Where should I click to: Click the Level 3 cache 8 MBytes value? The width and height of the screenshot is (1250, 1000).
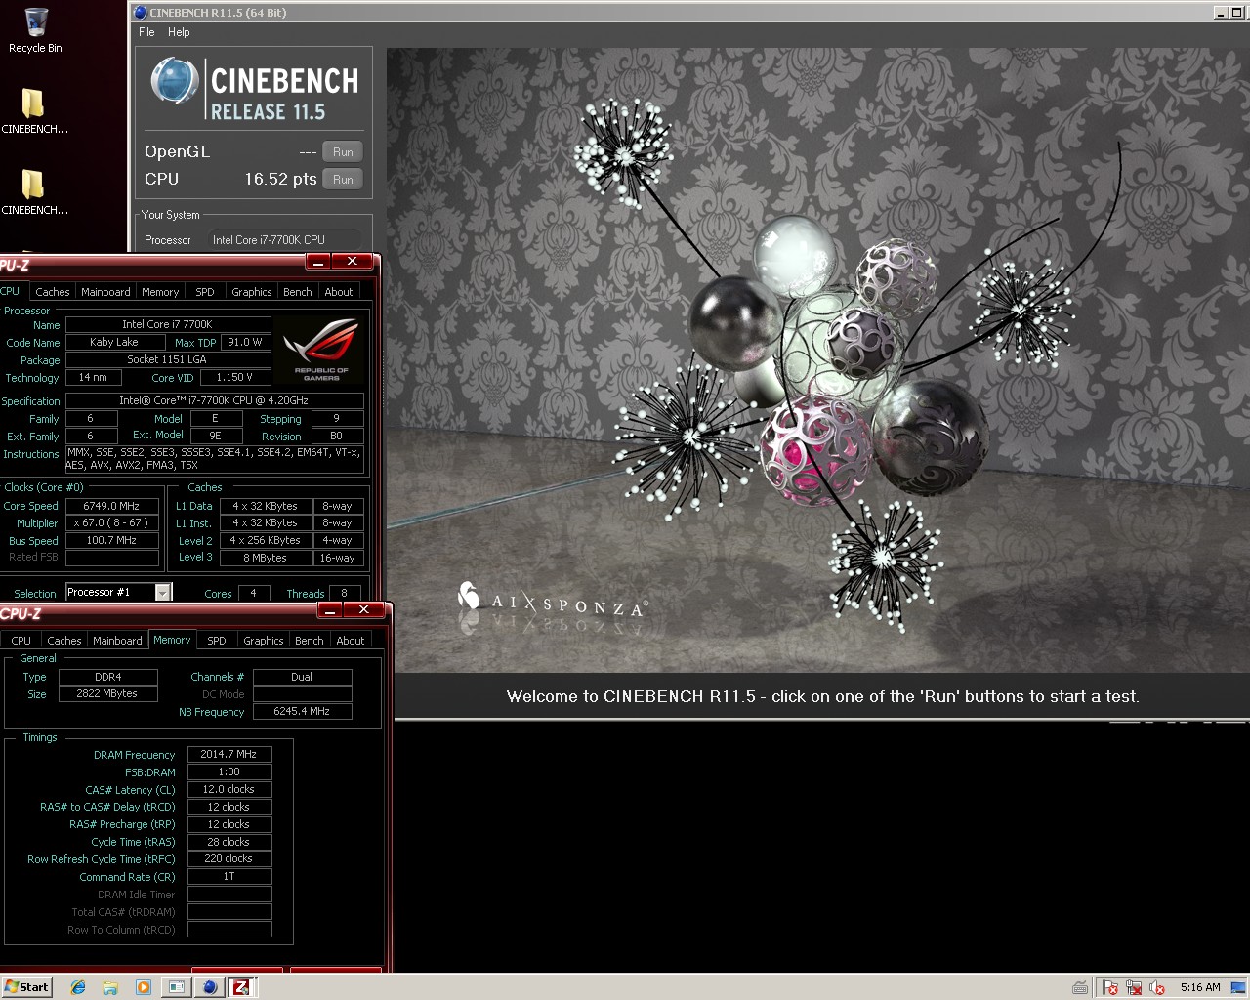click(x=266, y=559)
